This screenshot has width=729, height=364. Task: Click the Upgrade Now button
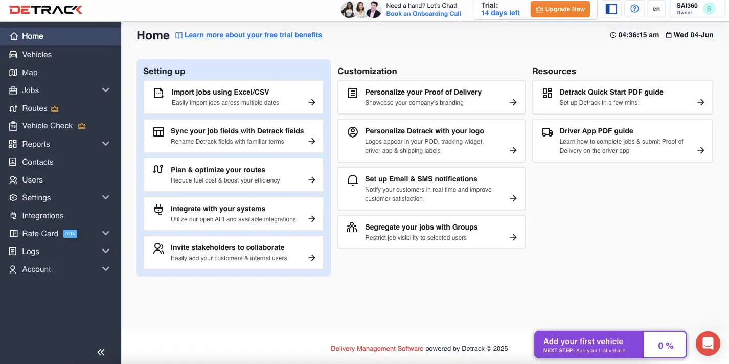click(560, 9)
